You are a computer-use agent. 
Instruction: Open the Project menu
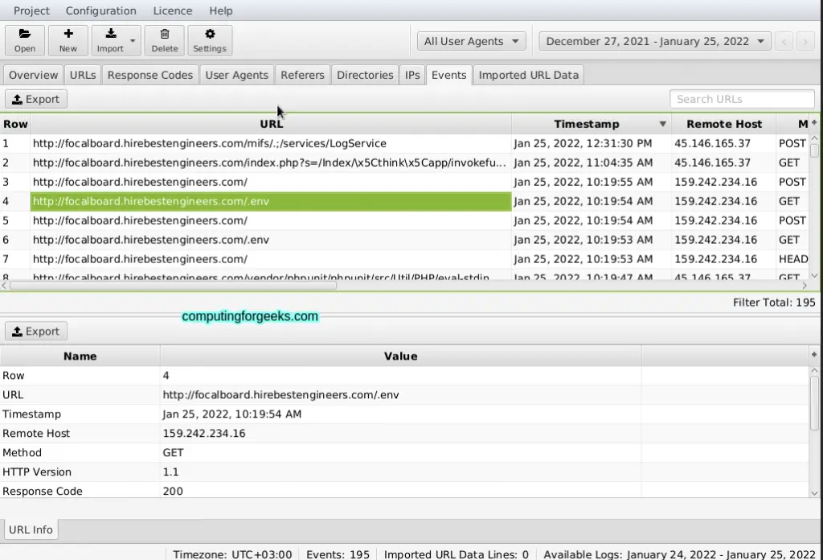point(31,10)
